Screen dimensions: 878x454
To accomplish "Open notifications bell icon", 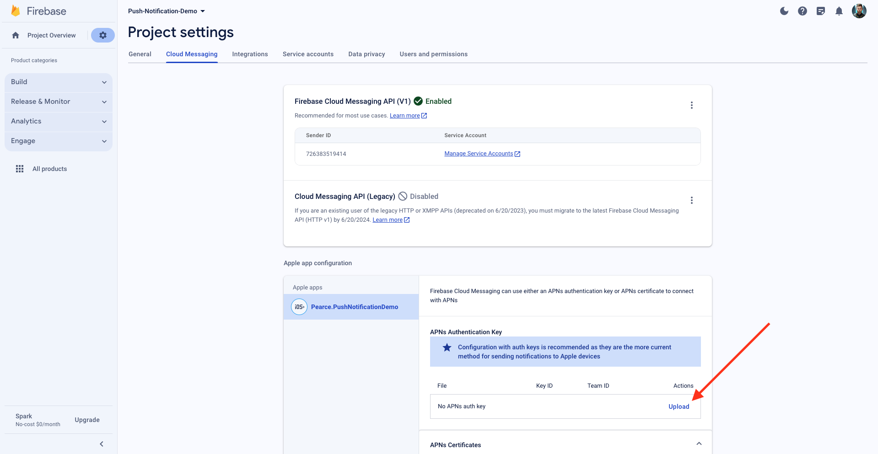I will (x=839, y=11).
